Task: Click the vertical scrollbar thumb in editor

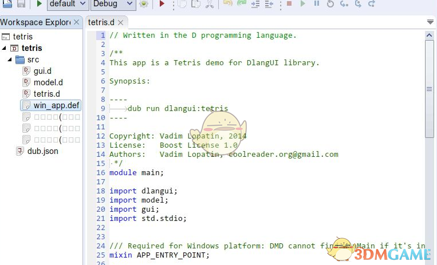Action: pyautogui.click(x=429, y=89)
